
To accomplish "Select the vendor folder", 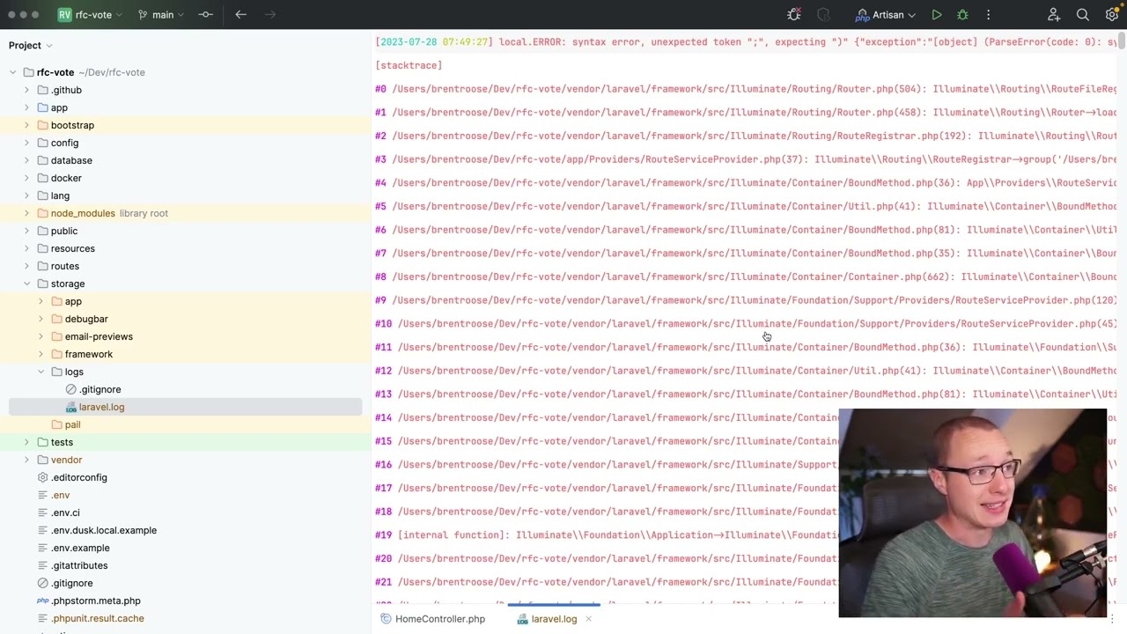I will [66, 460].
